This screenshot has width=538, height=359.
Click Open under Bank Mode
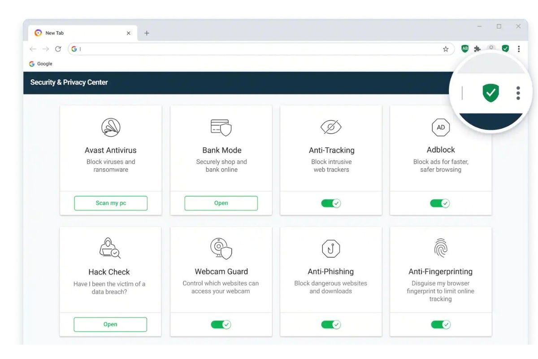(x=221, y=203)
